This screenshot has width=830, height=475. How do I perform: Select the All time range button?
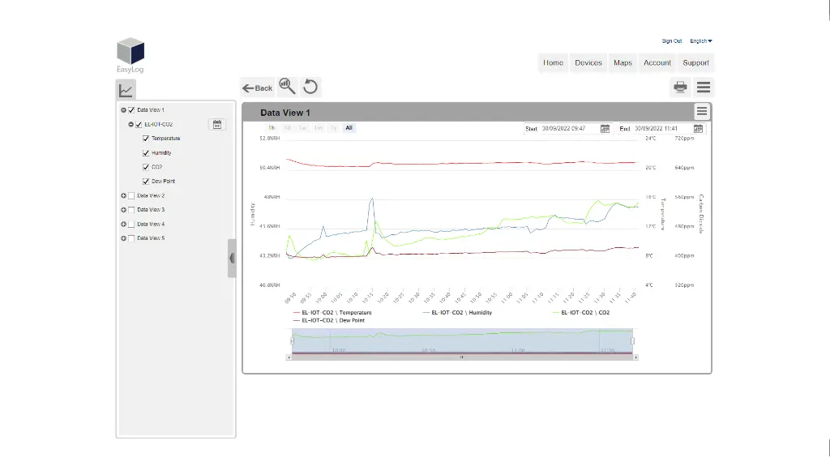coord(349,128)
